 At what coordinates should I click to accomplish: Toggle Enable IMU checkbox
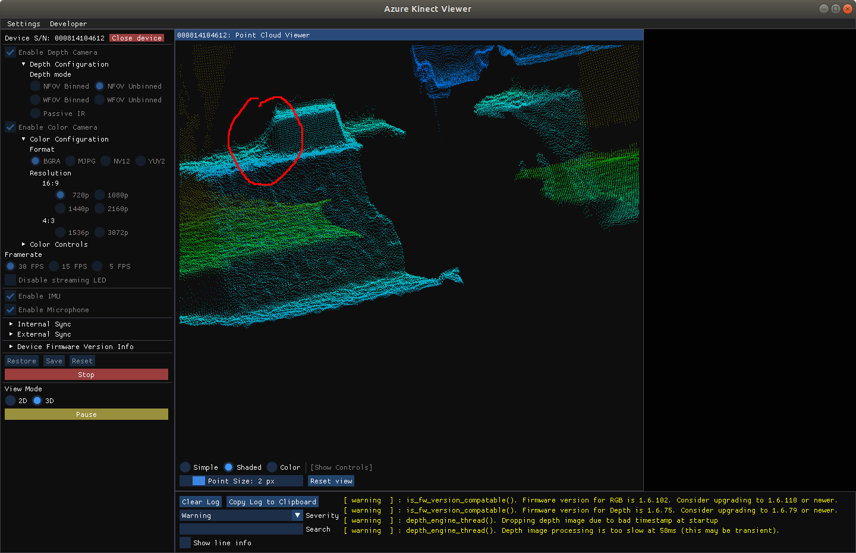(11, 296)
